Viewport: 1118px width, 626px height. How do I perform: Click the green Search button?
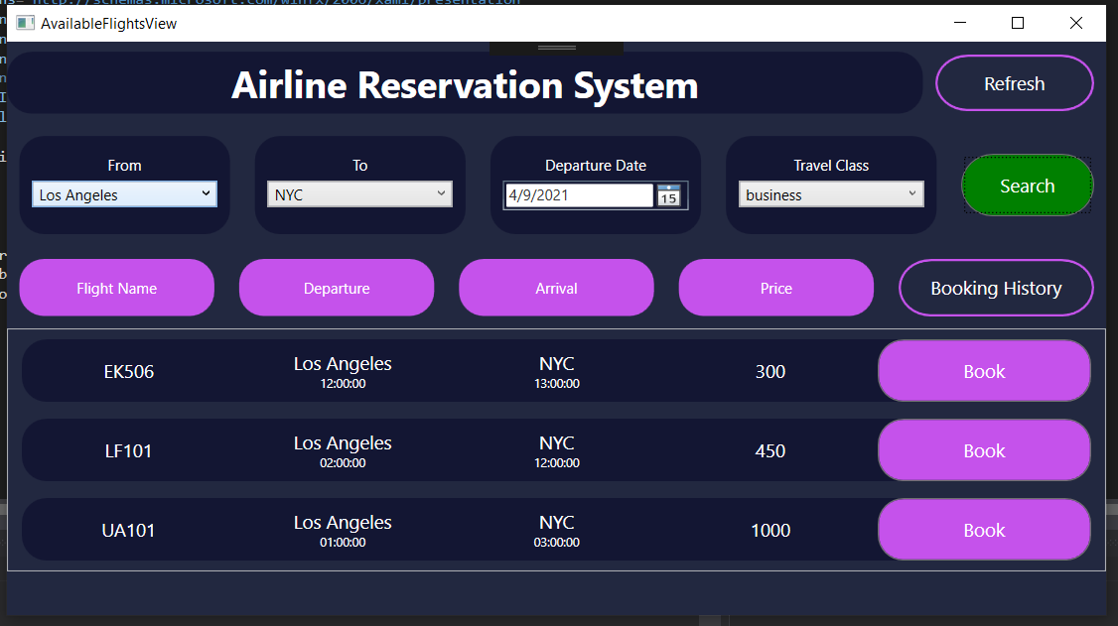click(1027, 185)
